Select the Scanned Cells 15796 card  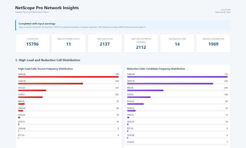pyautogui.click(x=32, y=43)
